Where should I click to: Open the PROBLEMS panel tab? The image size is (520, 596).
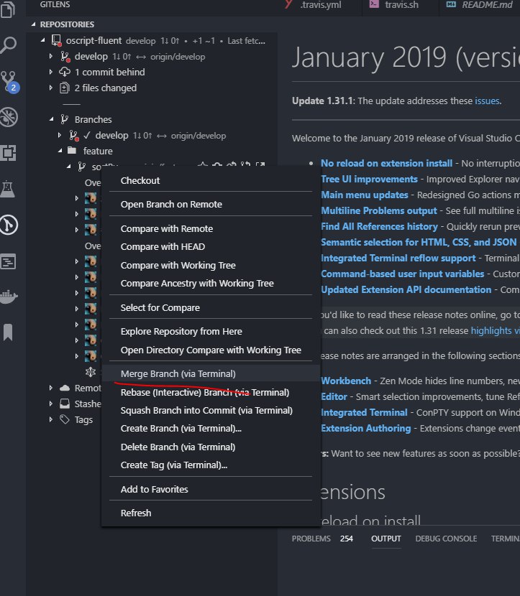311,539
